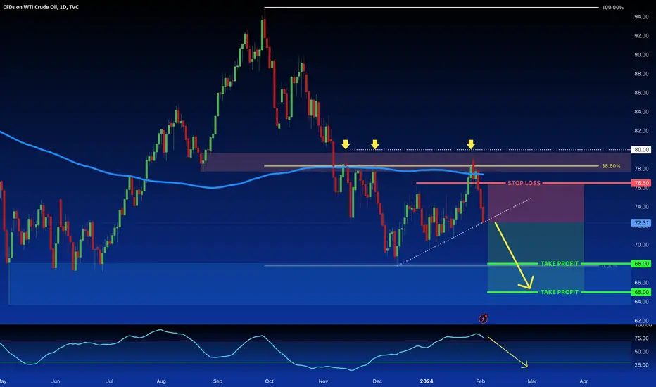Select the TAKE PROFIT label at 65.00
Screen dimensions: 656x387
point(560,292)
